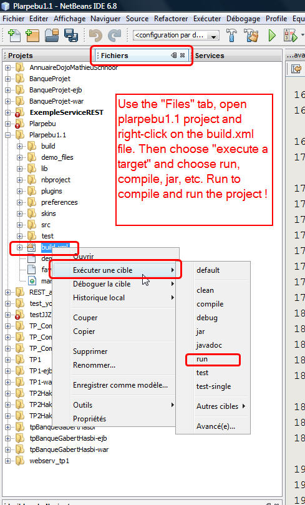The height and width of the screenshot is (505, 305).
Task: Open the configuration par défaut combo box
Action: pos(177,35)
